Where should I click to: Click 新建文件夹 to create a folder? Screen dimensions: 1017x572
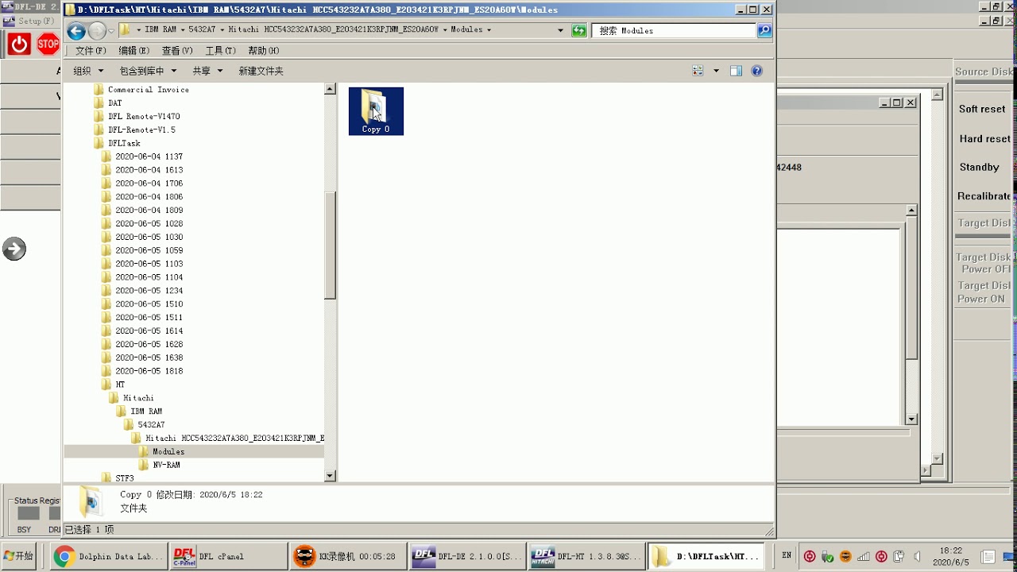(x=261, y=71)
